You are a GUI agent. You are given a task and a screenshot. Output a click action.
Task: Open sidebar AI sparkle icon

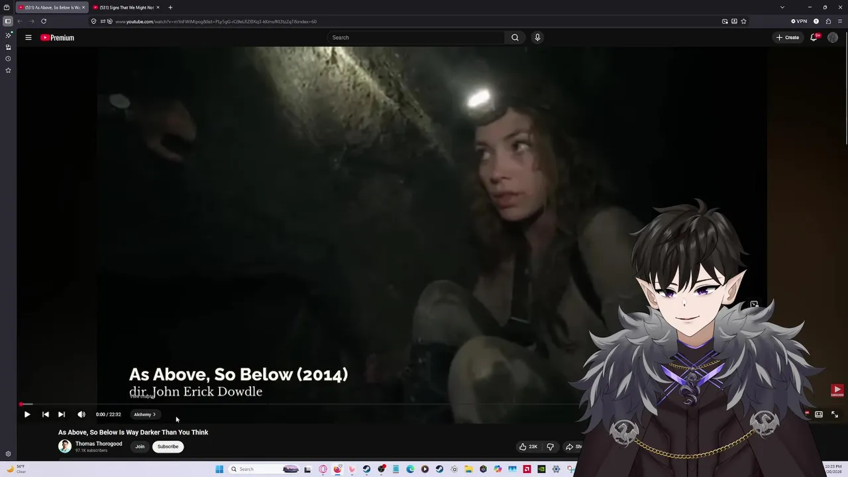tap(8, 35)
